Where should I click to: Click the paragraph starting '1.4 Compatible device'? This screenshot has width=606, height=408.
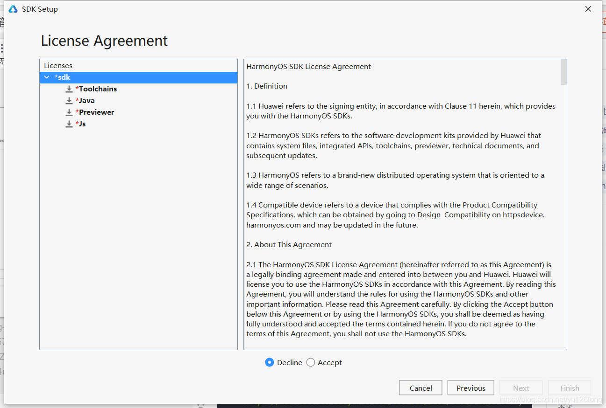[395, 215]
